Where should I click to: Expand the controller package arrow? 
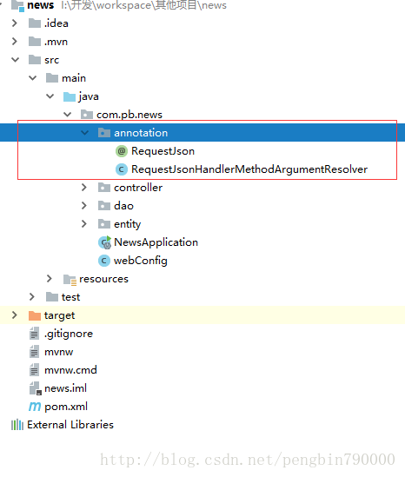pos(84,188)
